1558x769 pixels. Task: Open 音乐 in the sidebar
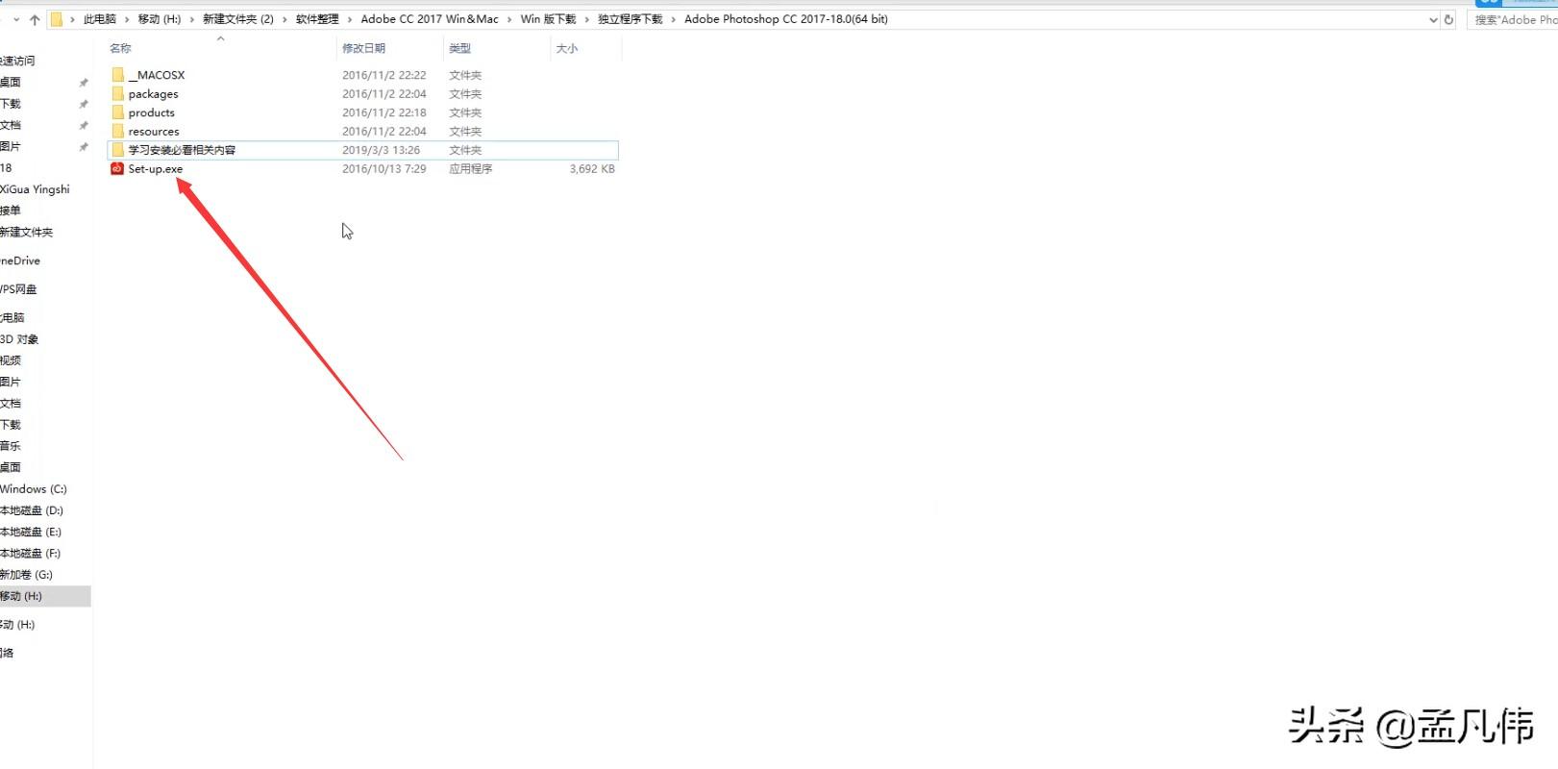coord(11,446)
